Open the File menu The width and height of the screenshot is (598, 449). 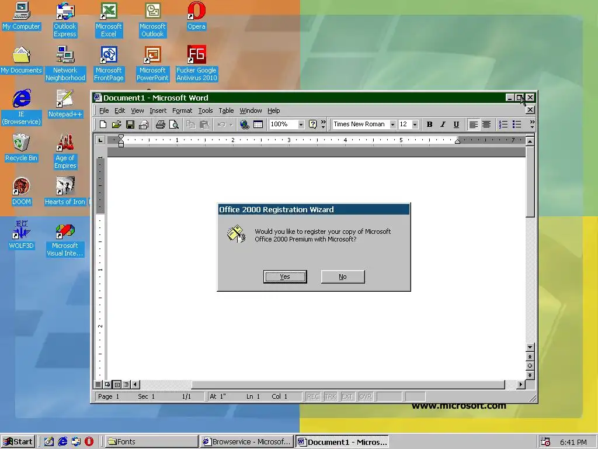[x=104, y=110]
